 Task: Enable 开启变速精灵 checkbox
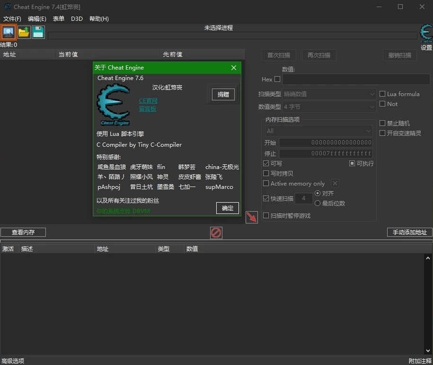click(382, 133)
